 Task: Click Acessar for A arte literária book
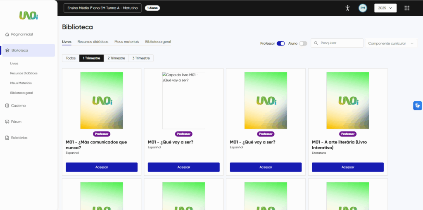click(x=347, y=167)
